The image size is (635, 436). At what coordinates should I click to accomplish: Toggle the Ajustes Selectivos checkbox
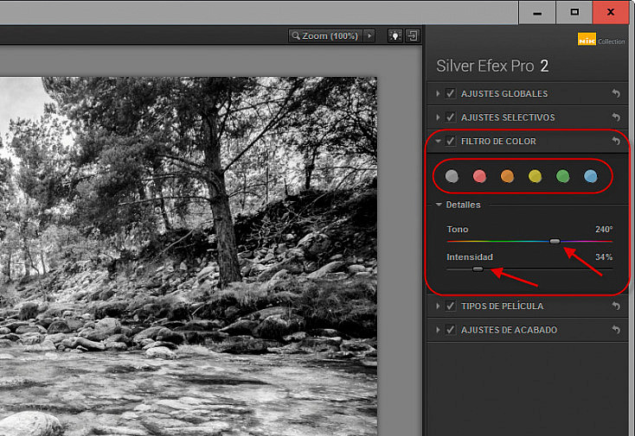click(451, 117)
